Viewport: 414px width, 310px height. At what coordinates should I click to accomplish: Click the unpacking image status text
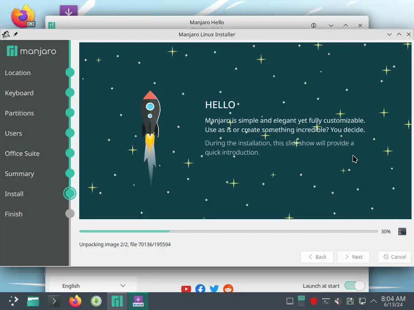(125, 244)
